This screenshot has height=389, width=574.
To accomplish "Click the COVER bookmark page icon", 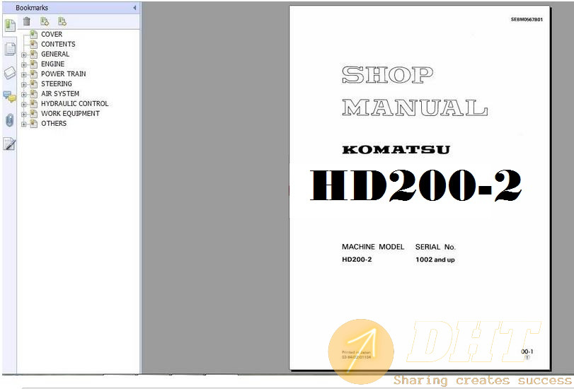I will [x=34, y=35].
